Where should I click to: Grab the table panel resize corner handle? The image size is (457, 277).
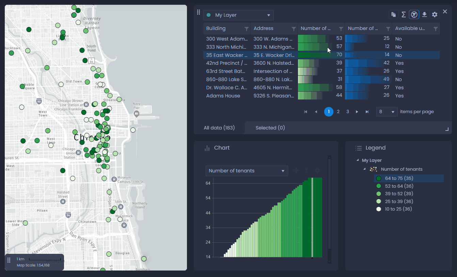coord(447,129)
